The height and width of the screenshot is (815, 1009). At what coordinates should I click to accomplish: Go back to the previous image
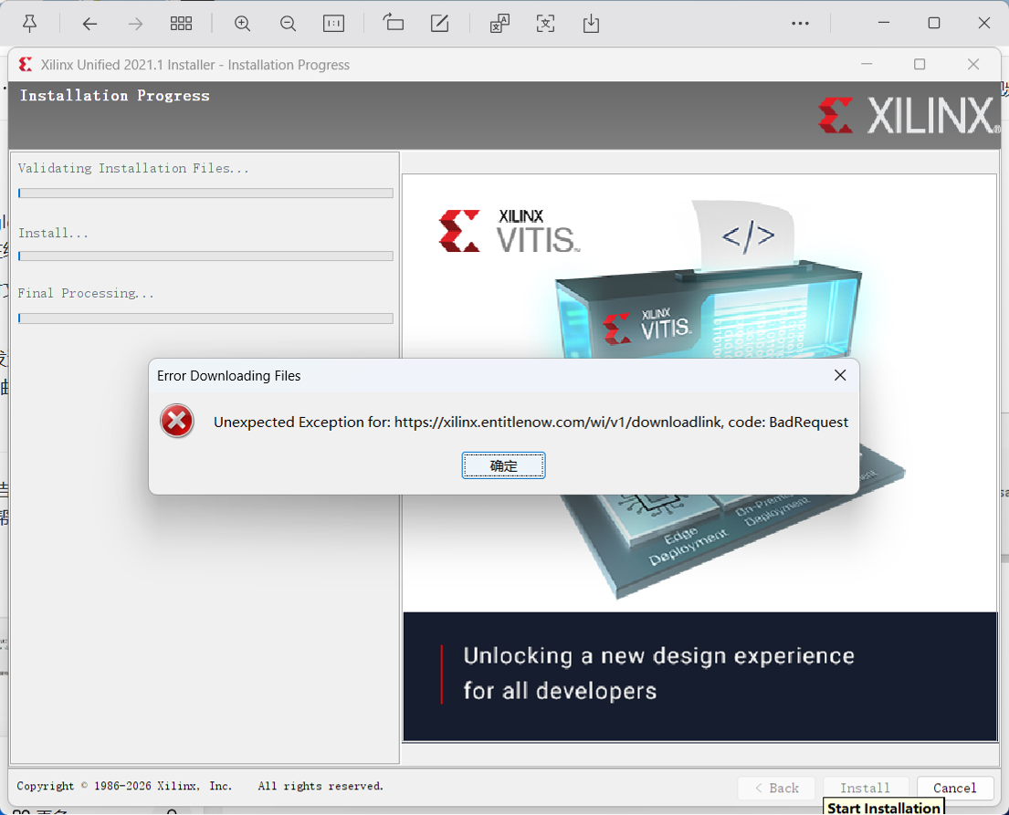pos(89,24)
